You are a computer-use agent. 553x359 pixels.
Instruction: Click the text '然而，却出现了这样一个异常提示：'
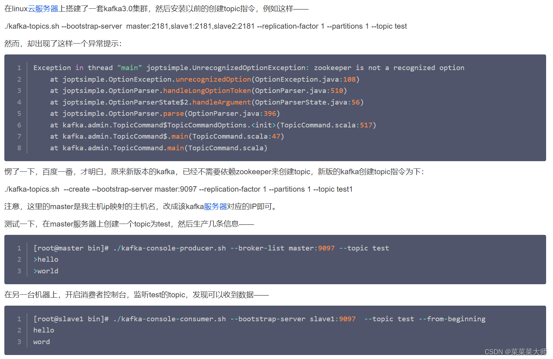(x=63, y=44)
